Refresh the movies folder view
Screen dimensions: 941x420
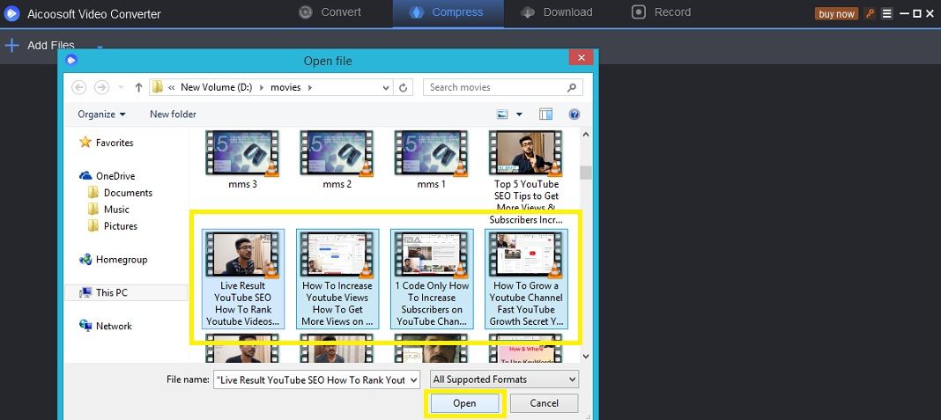pos(404,87)
